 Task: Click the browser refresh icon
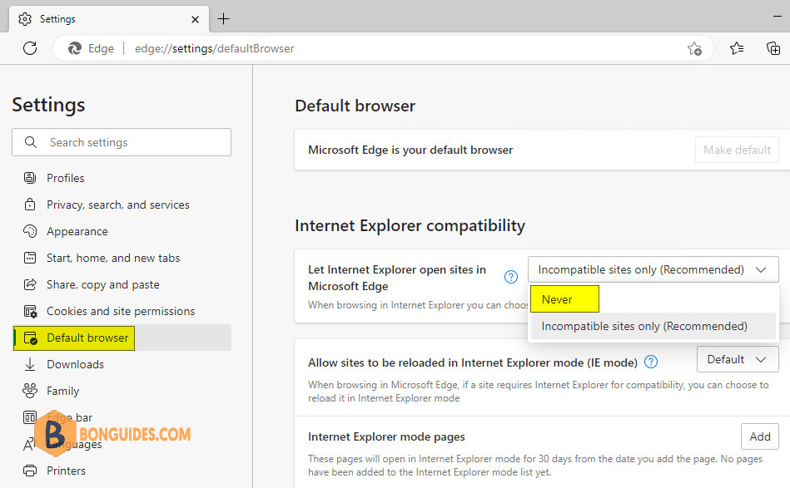click(x=30, y=48)
